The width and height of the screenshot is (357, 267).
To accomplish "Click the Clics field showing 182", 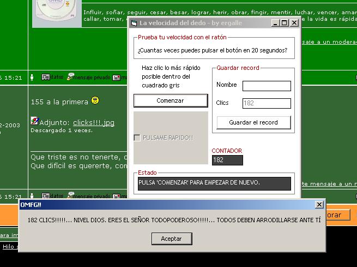I will (267, 103).
